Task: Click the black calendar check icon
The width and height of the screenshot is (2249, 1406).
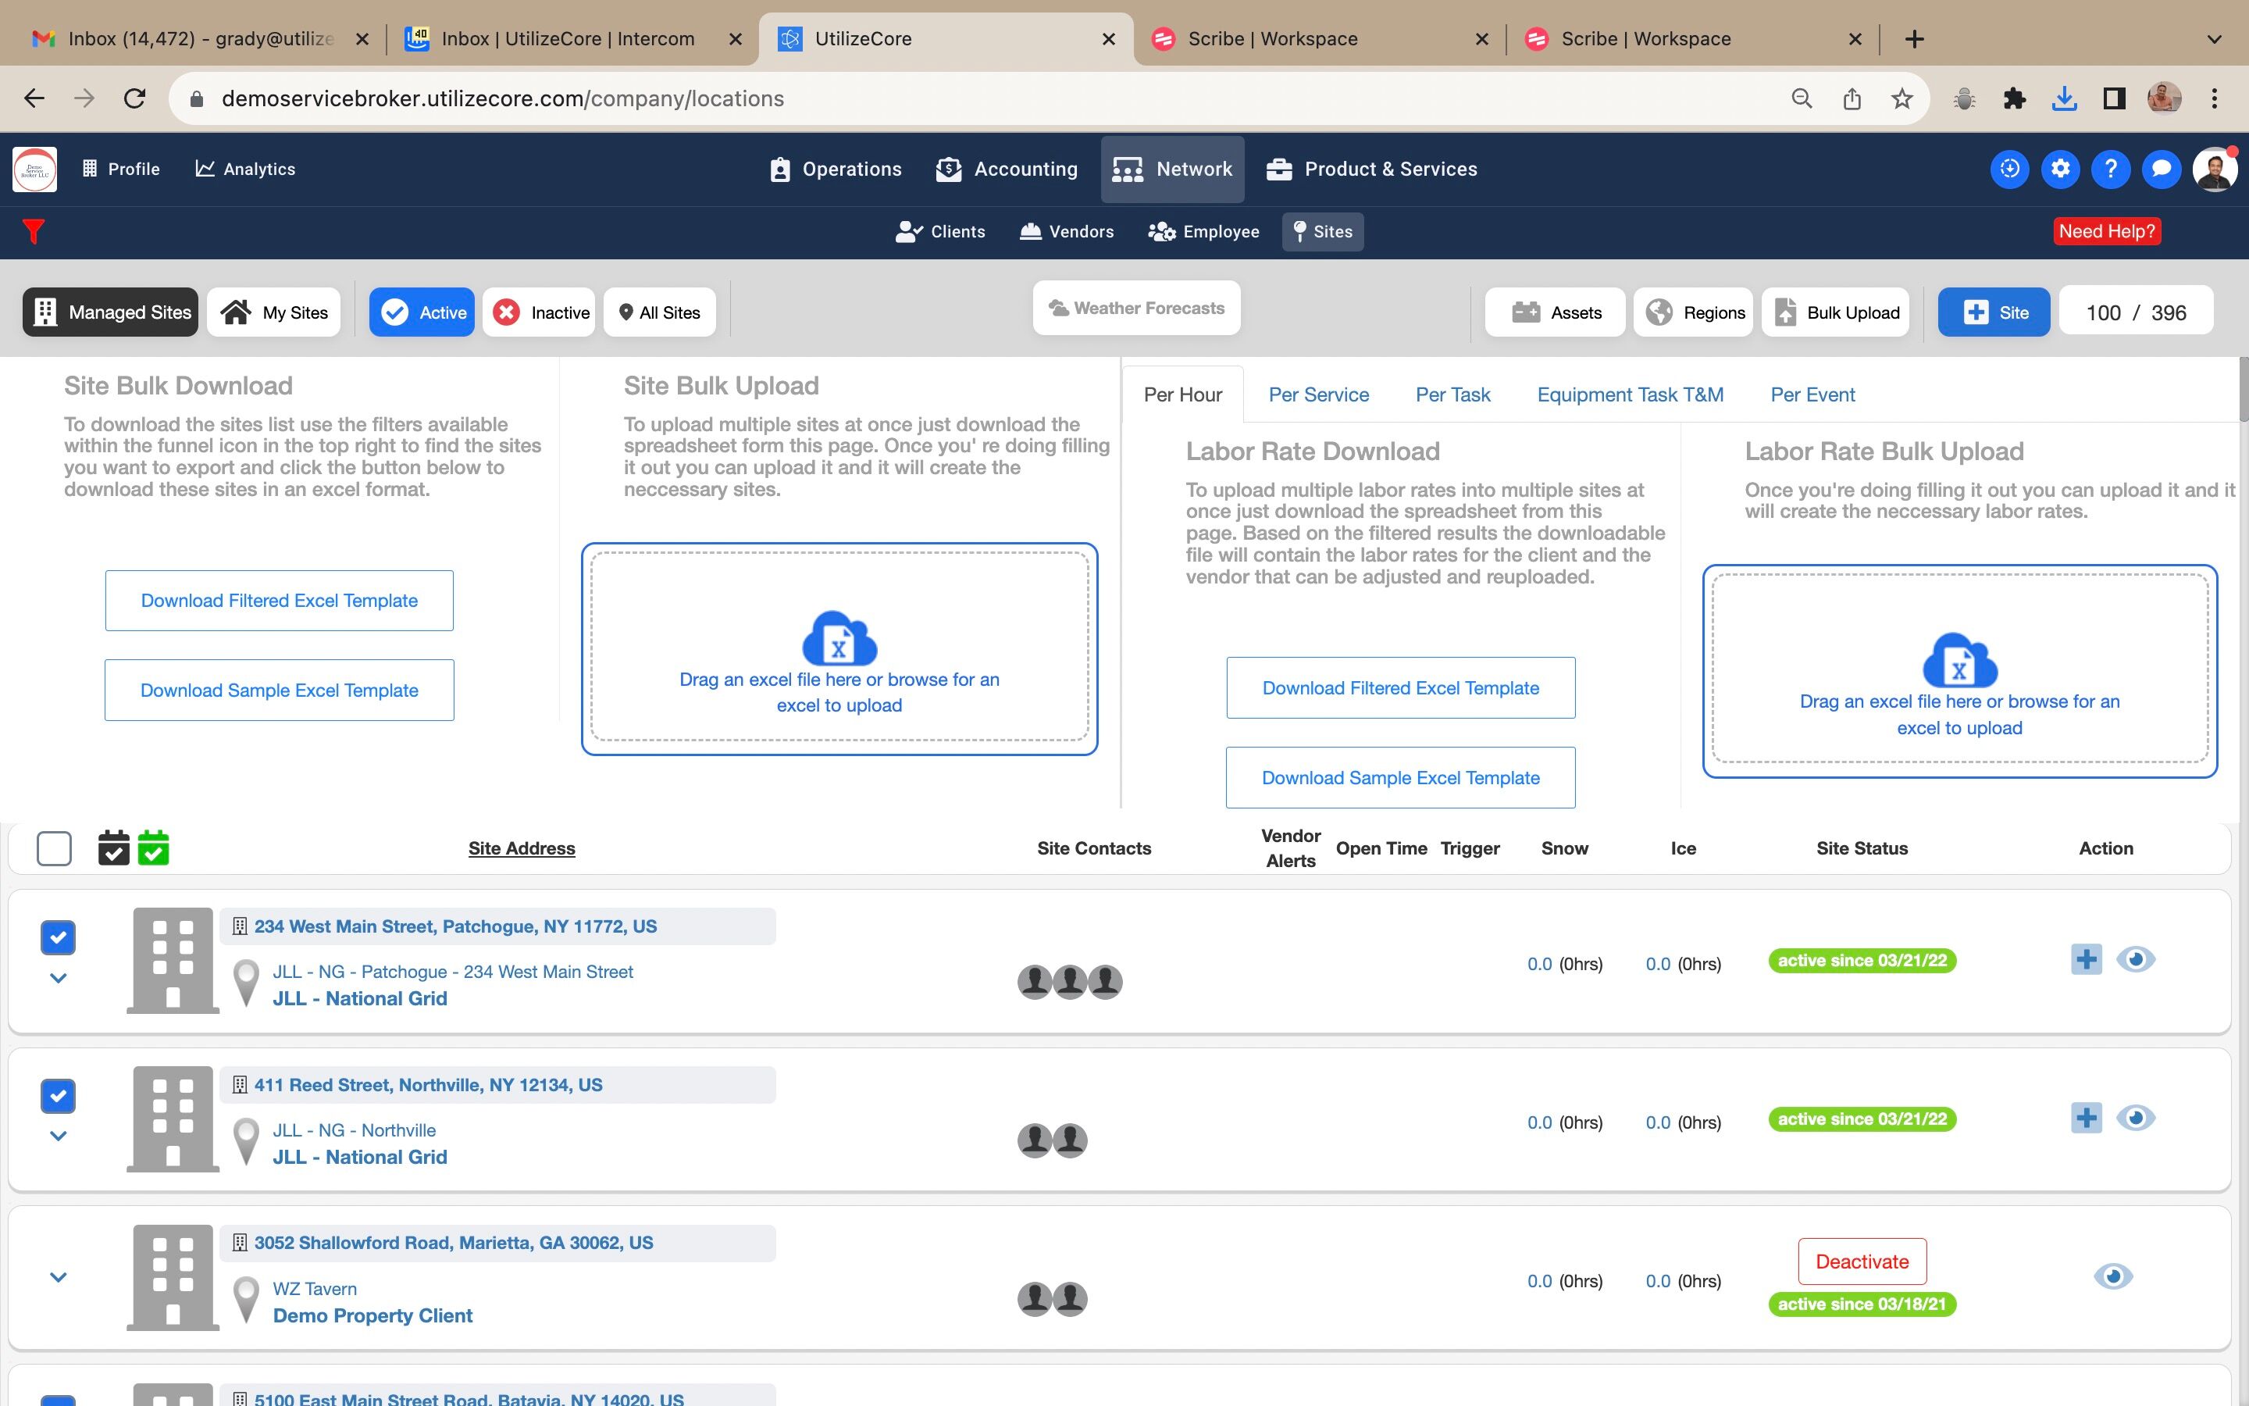Action: pyautogui.click(x=113, y=848)
